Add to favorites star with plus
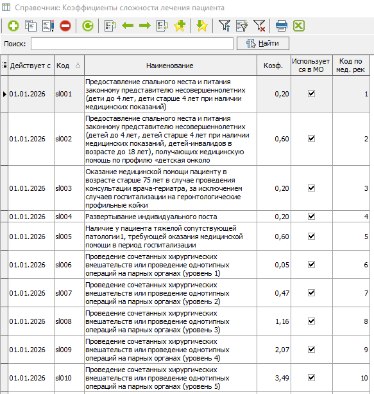This screenshot has width=374, height=394. [x=180, y=26]
